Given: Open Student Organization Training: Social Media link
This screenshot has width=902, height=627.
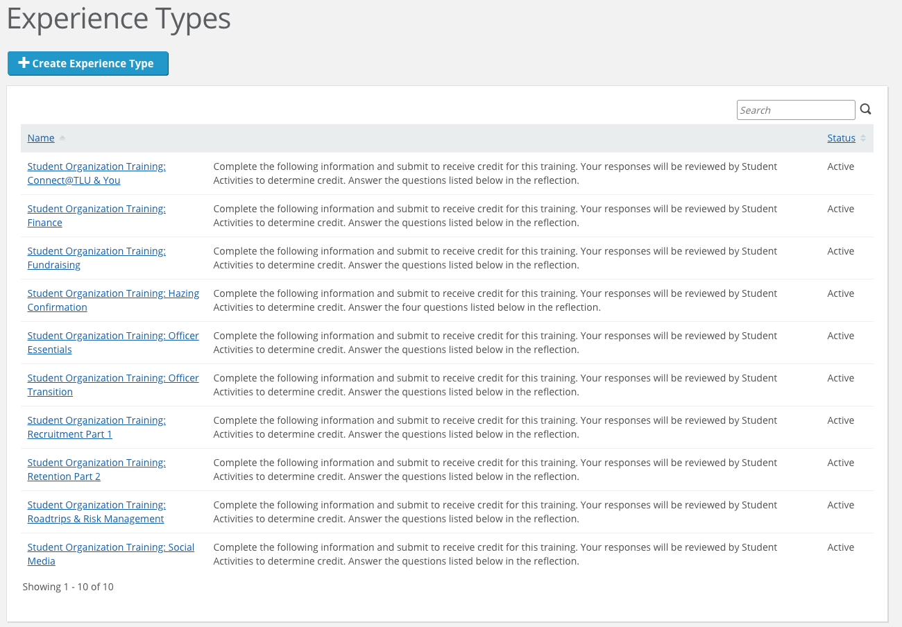Looking at the screenshot, I should click(x=111, y=554).
